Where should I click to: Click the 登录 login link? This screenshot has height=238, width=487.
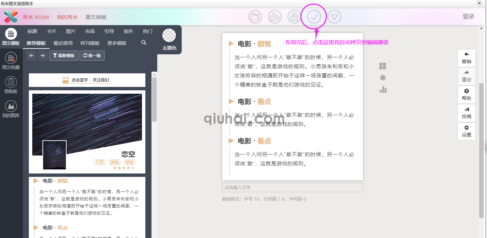469,16
